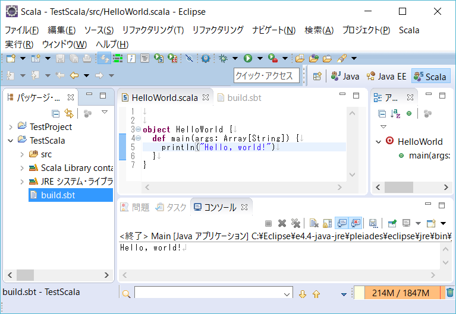Viewport: 456px width, 314px height.
Task: Toggle Show Console on standard error
Action: pyautogui.click(x=356, y=223)
